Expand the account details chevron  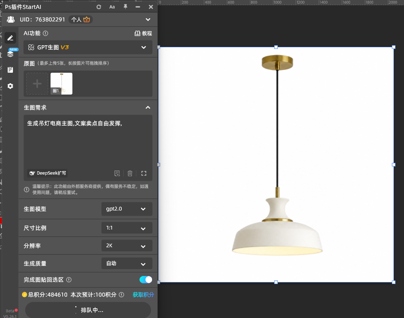click(148, 19)
